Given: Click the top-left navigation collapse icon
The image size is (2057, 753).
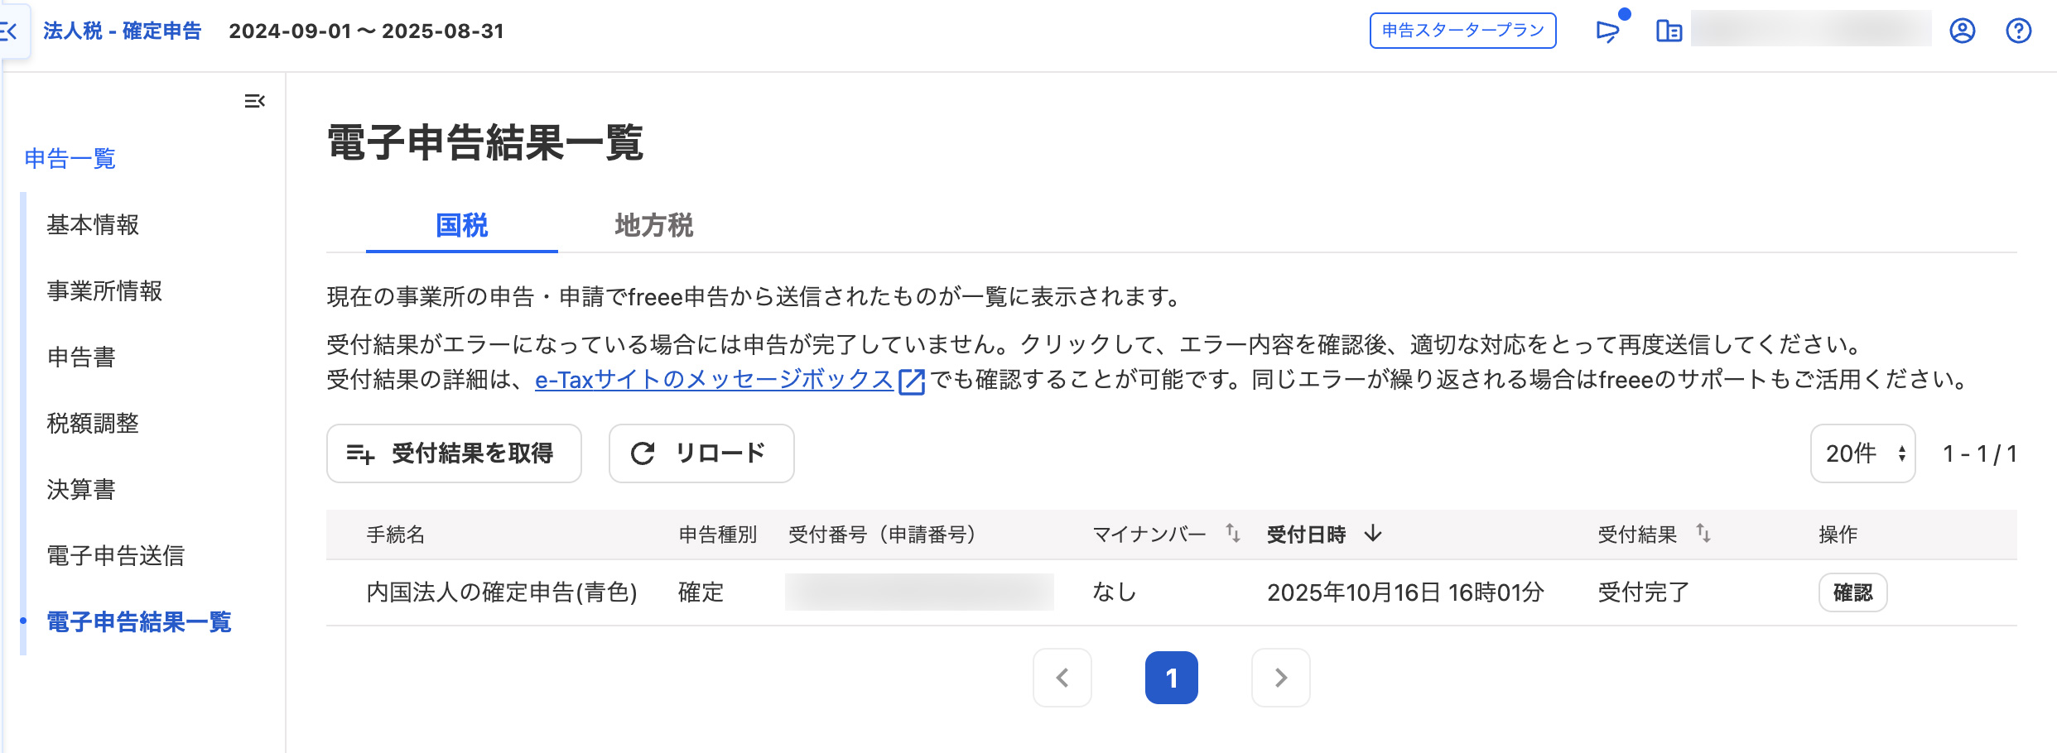Looking at the screenshot, I should tap(10, 31).
